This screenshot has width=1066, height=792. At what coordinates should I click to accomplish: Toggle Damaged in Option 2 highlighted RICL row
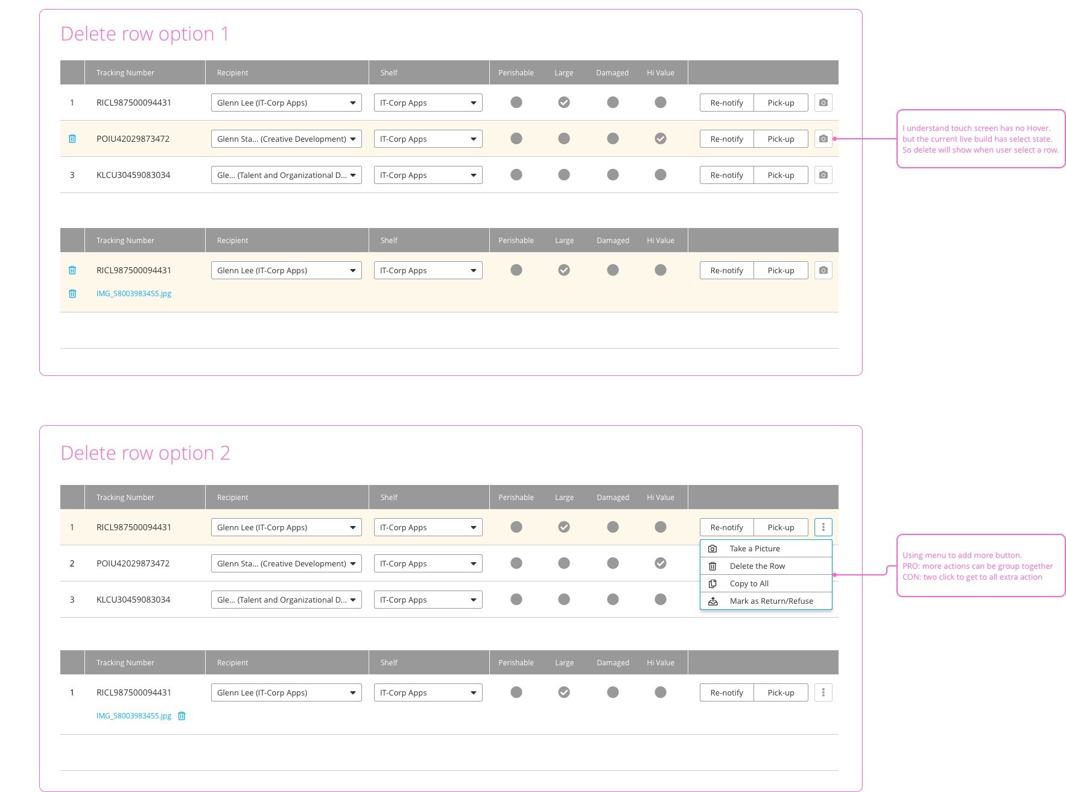tap(613, 527)
